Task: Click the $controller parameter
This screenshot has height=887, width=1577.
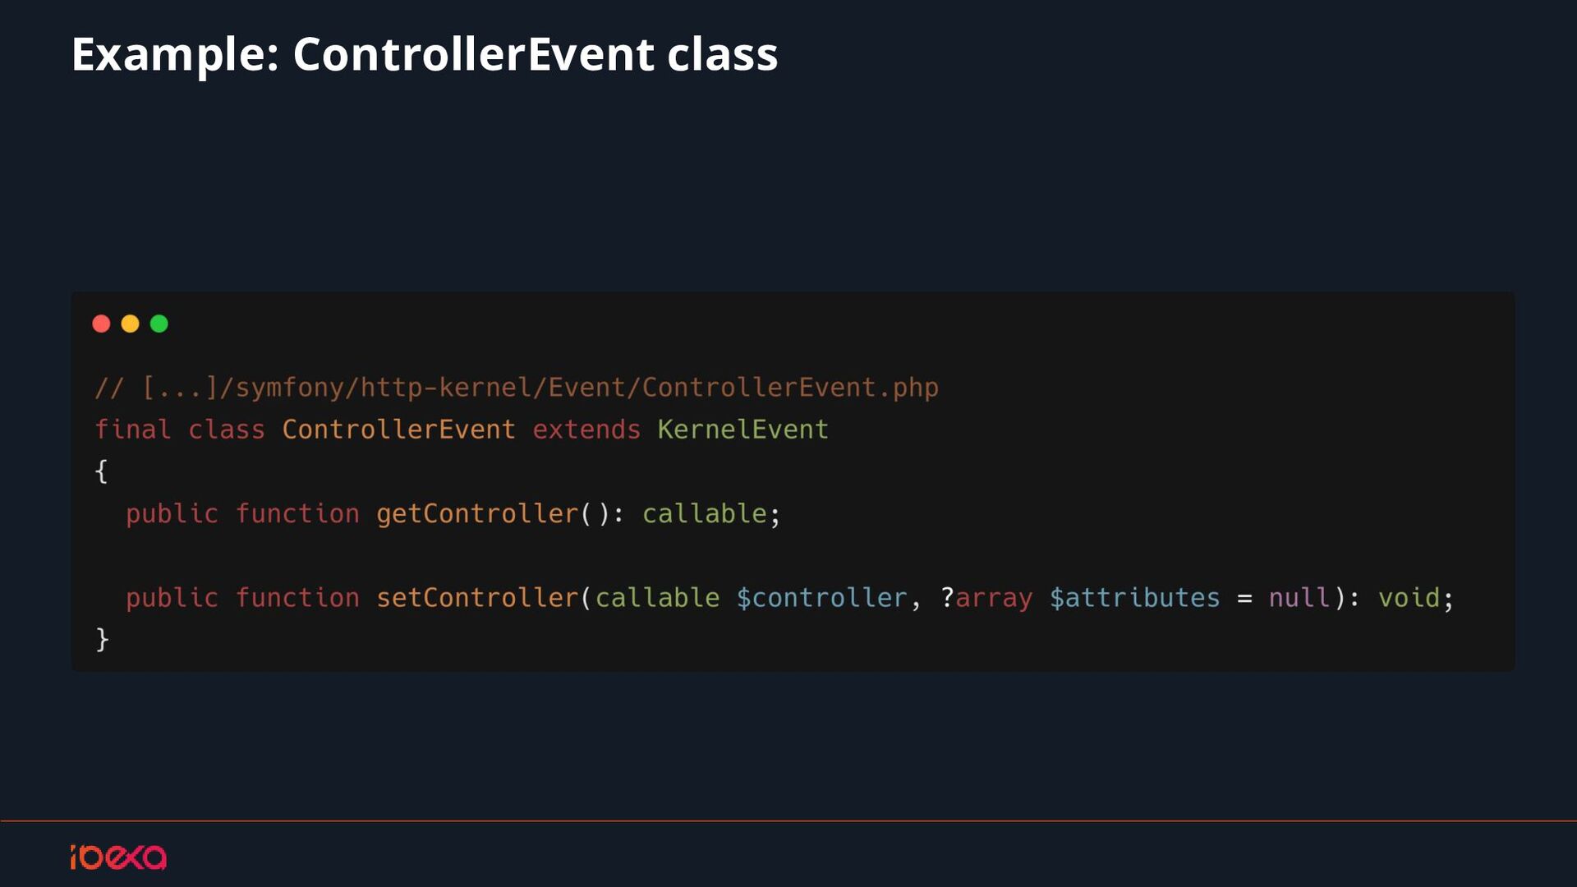Action: (821, 597)
